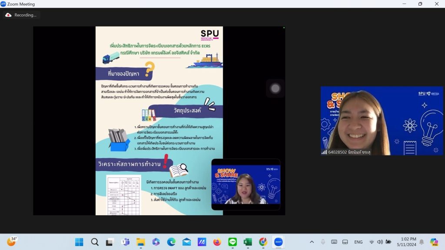Click the signal bars beside 64028502

pyautogui.click(x=324, y=152)
